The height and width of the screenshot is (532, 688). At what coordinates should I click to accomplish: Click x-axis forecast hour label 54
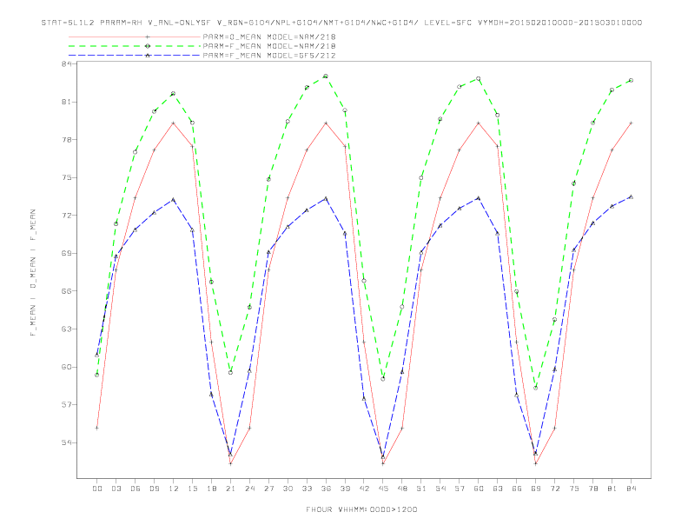(x=440, y=489)
